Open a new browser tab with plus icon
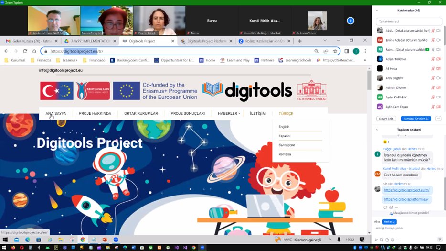This screenshot has width=446, height=251. click(300, 41)
